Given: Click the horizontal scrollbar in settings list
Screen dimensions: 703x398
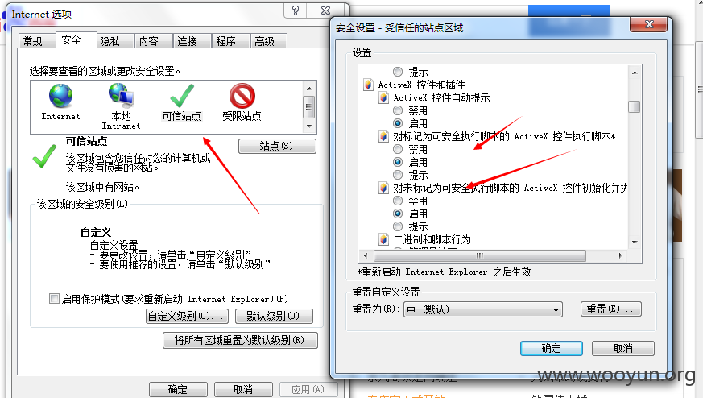Looking at the screenshot, I should [480, 255].
